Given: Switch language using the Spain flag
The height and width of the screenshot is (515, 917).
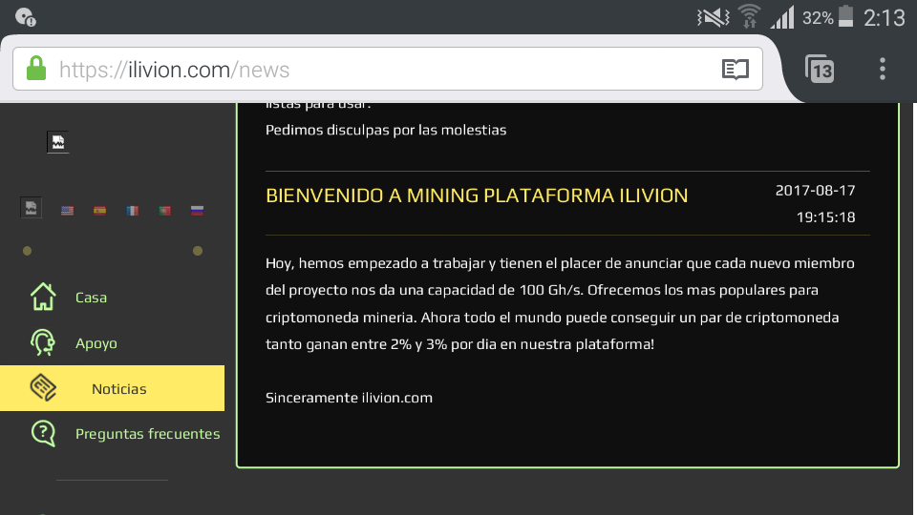Looking at the screenshot, I should pos(100,211).
